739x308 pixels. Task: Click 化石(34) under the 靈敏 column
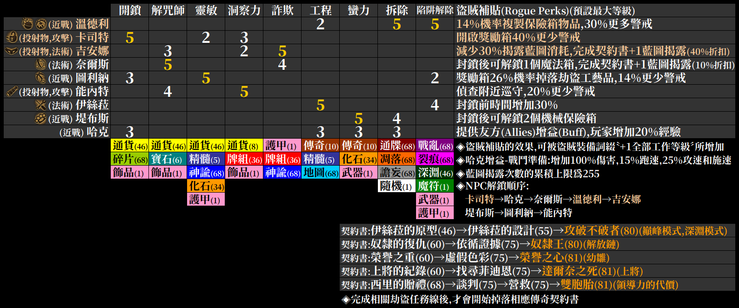(206, 186)
